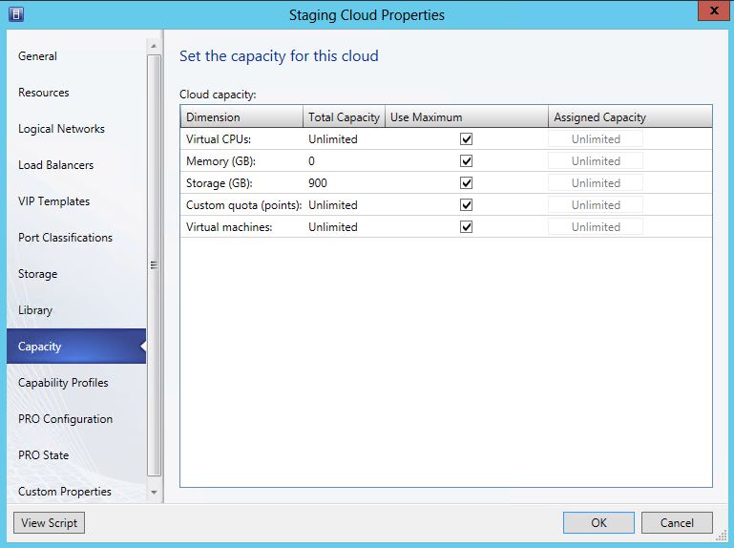Open the Capability Profiles page
734x548 pixels.
pos(63,383)
